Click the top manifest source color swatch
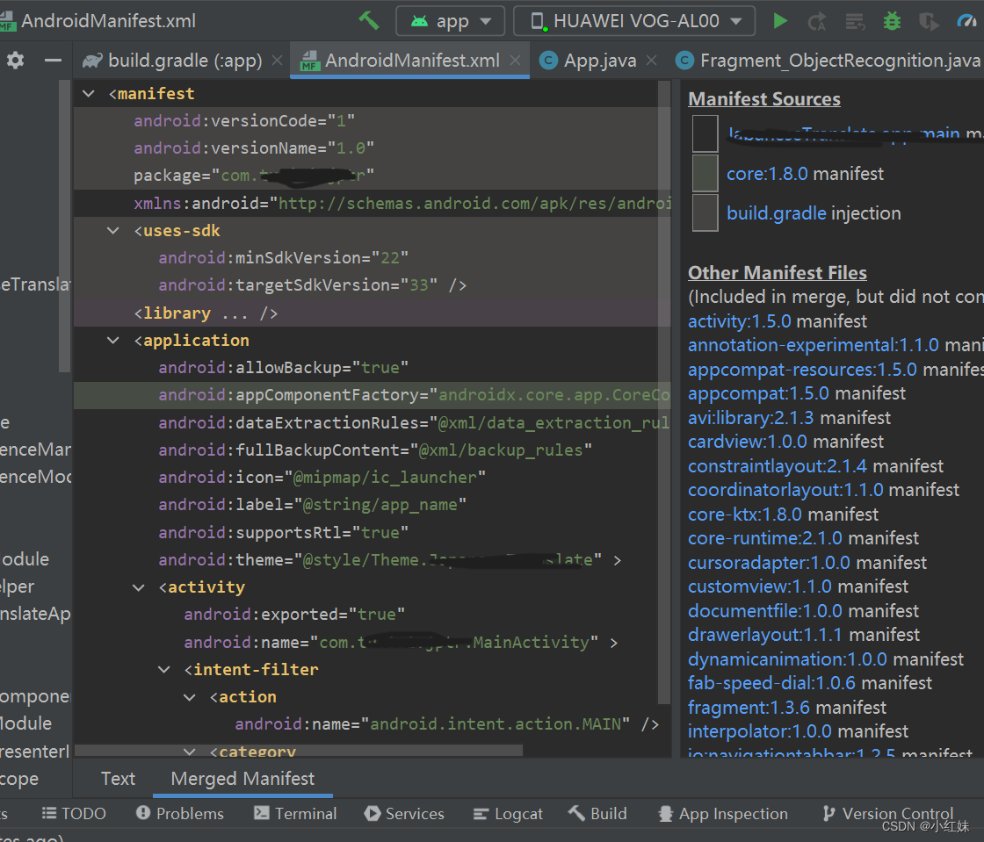Screen dimensions: 984x842 coord(705,133)
